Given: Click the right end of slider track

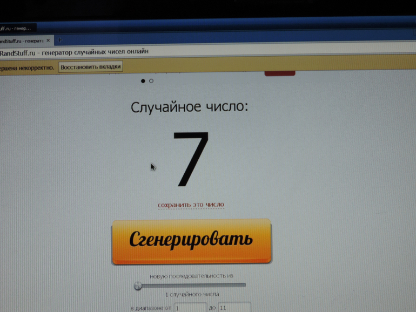Looking at the screenshot, I should point(243,285).
